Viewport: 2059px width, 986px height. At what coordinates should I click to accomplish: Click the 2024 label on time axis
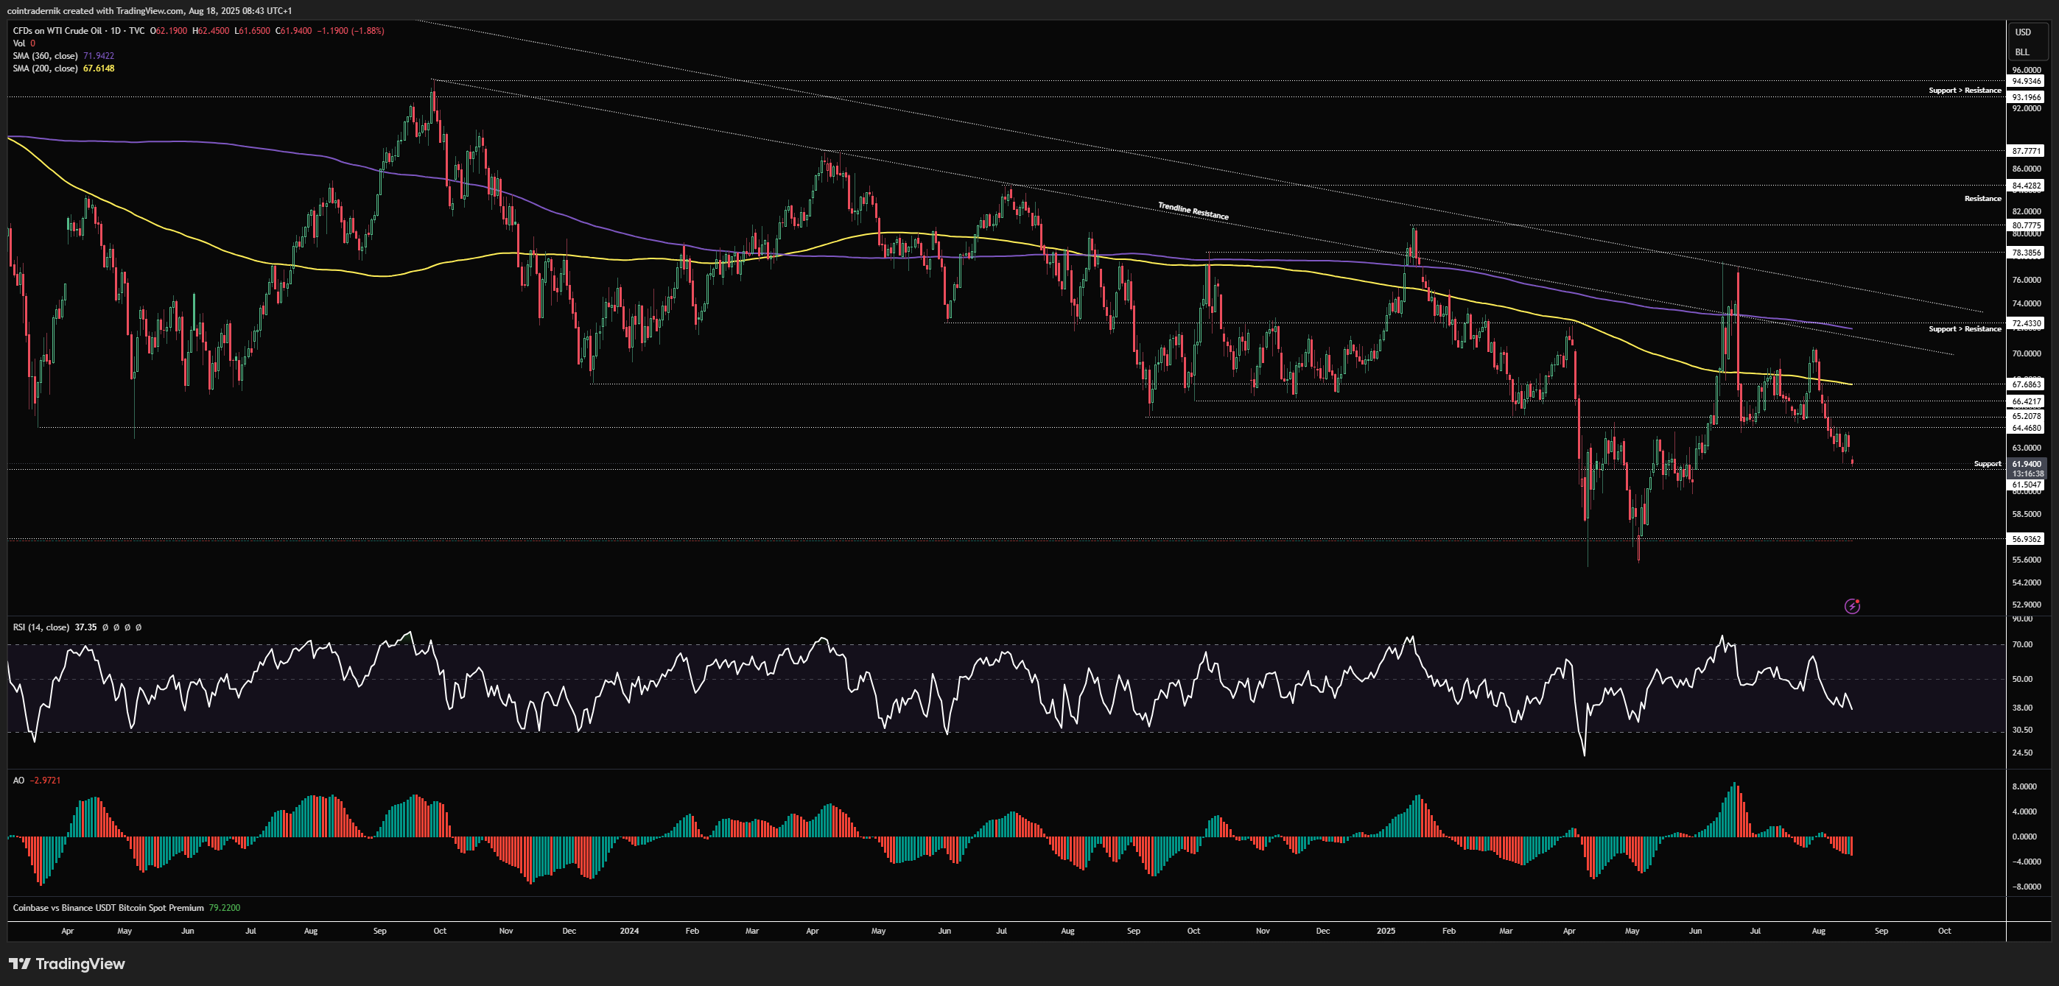(x=629, y=931)
